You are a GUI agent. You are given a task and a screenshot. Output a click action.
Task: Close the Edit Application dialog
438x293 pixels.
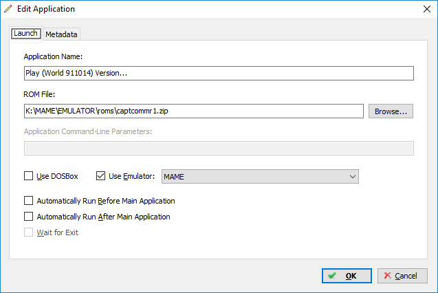pyautogui.click(x=426, y=9)
